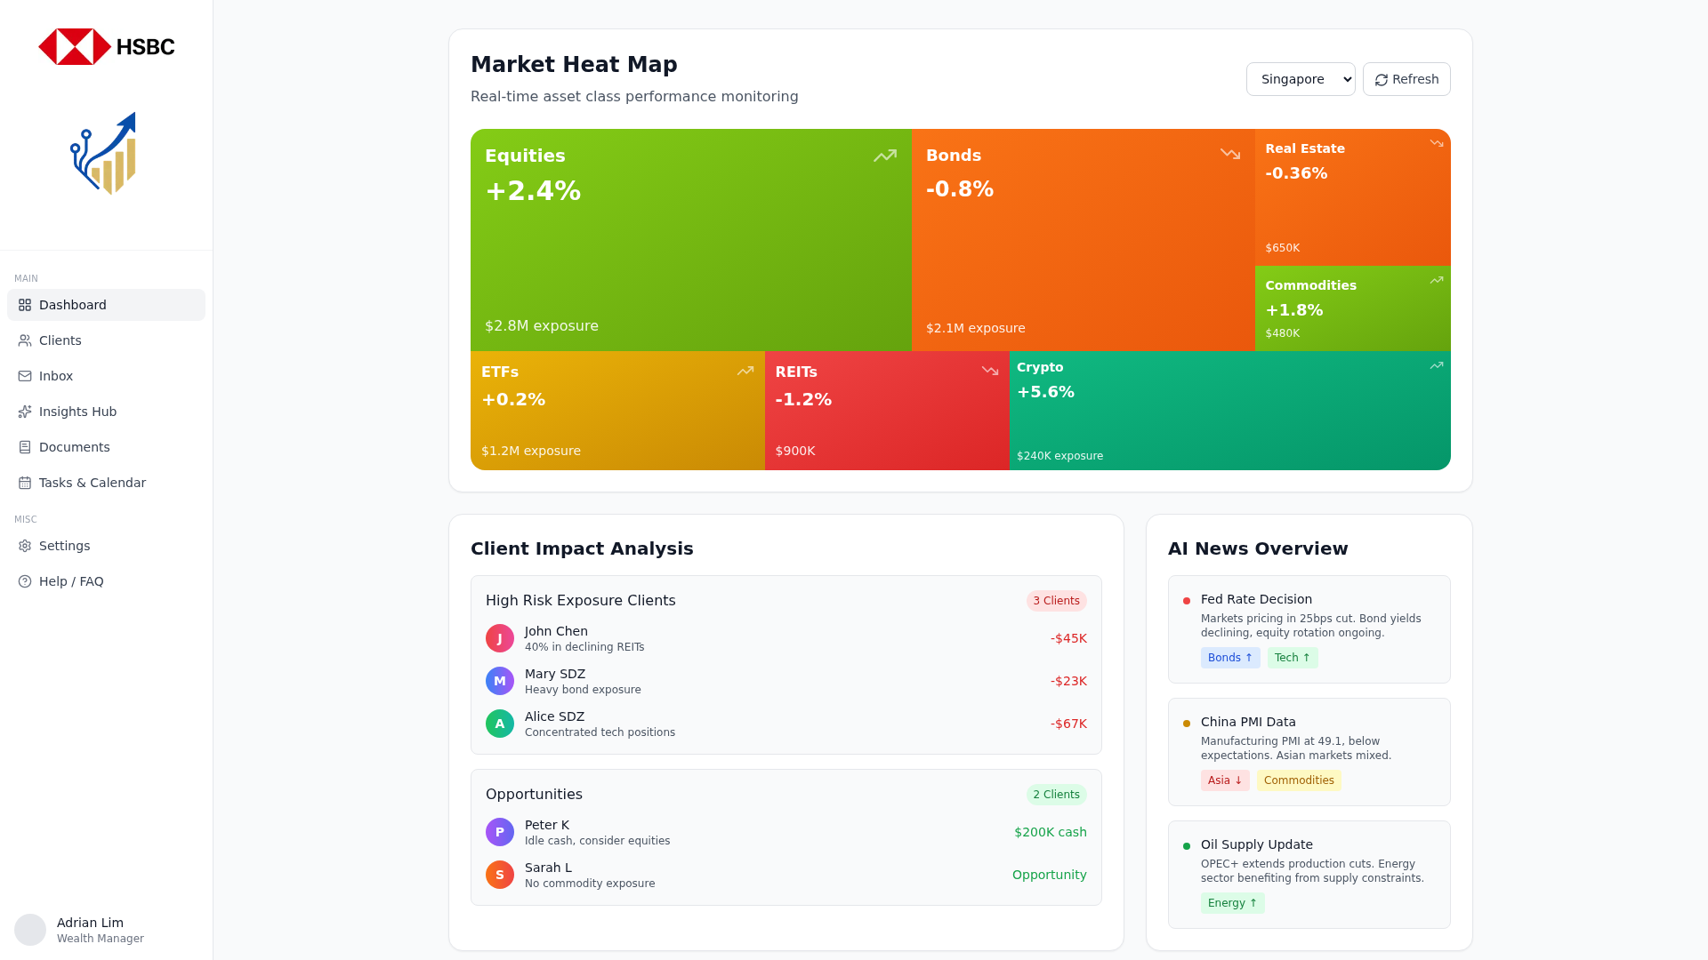
Task: Click the REITs downtrend icon
Action: click(990, 371)
